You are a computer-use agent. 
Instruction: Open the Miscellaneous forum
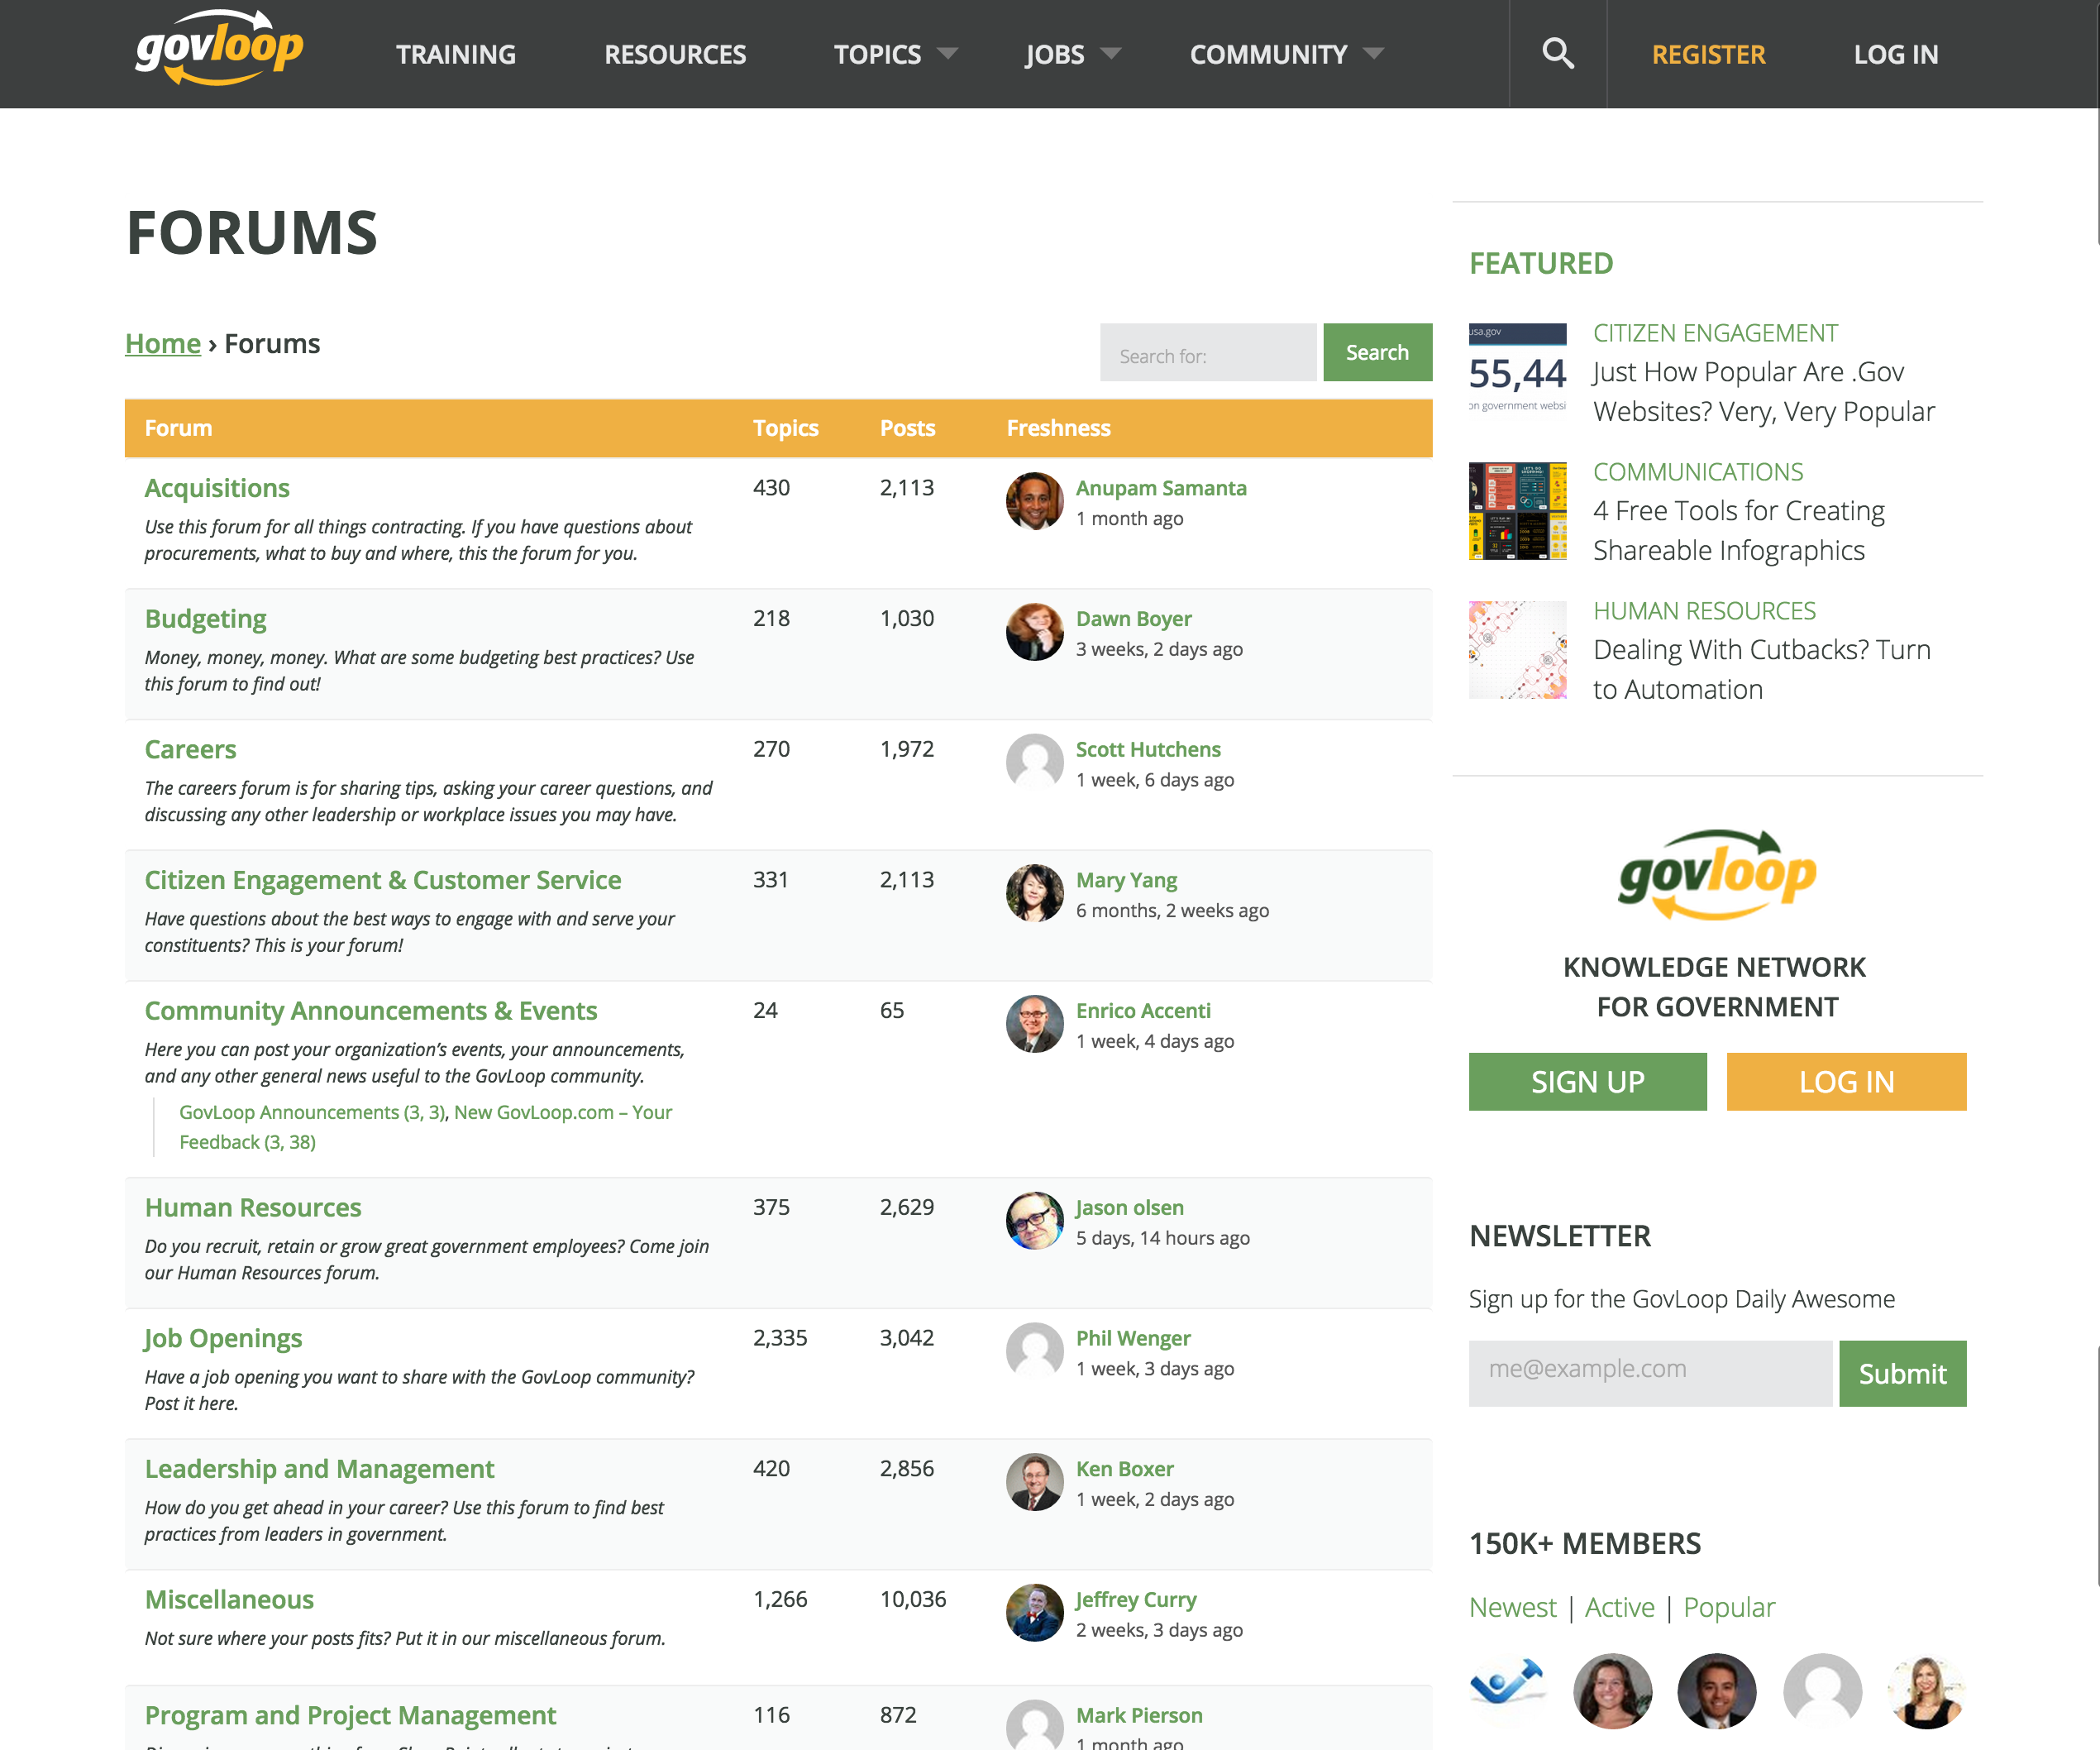point(229,1600)
